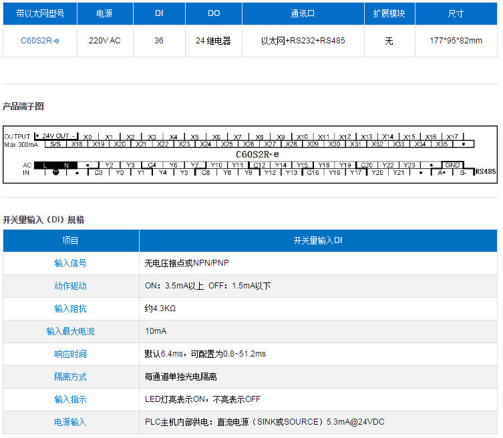Select the 以太网+RS232+RS485 cell
The height and width of the screenshot is (438, 503).
[x=303, y=41]
